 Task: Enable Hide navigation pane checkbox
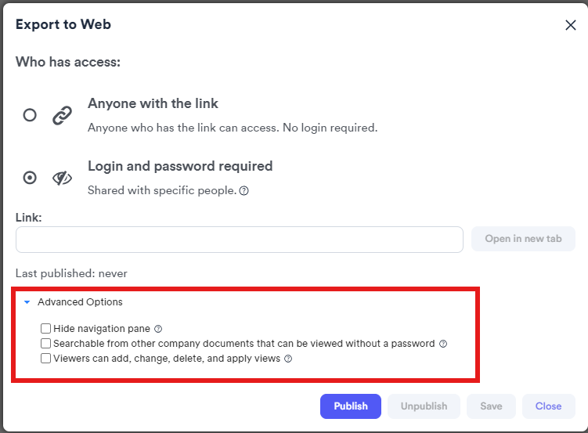click(45, 329)
